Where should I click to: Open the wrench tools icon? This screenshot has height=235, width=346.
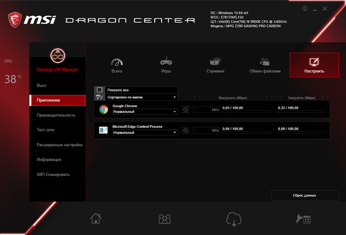pos(303,219)
